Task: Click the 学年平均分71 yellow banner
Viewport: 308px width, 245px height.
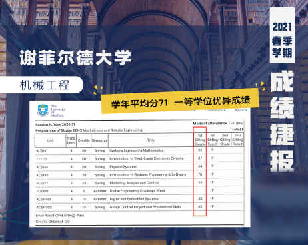Action: (x=181, y=101)
